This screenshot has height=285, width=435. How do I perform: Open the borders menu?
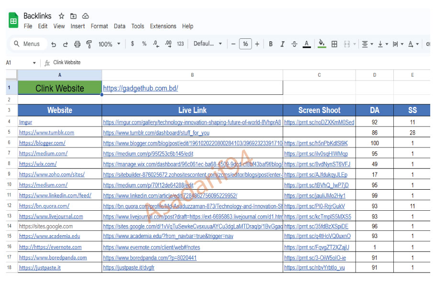(x=334, y=43)
